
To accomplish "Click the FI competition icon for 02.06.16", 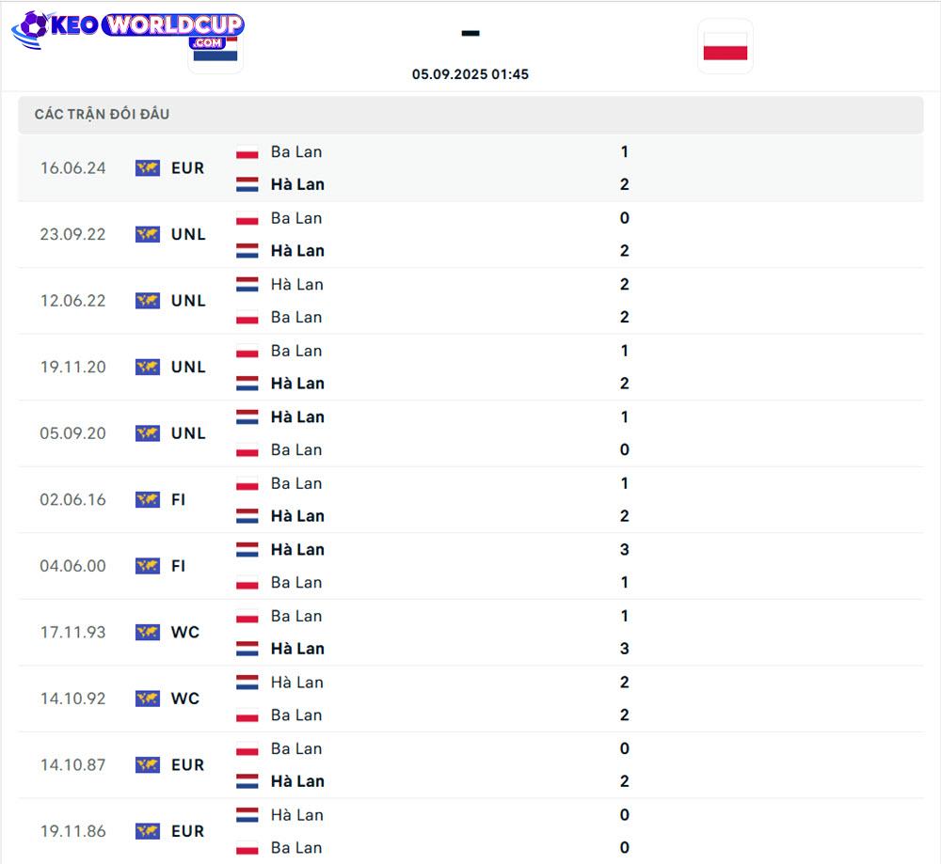I will (147, 499).
